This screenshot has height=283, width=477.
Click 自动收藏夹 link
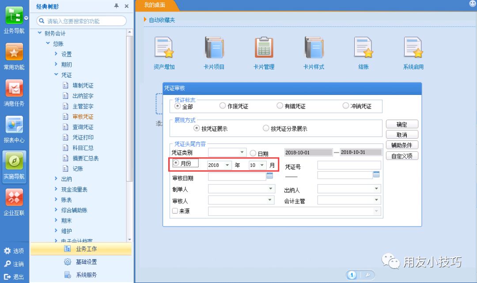(x=162, y=20)
